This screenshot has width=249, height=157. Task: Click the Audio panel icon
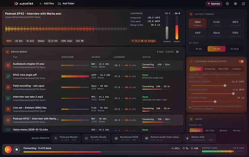point(191,119)
